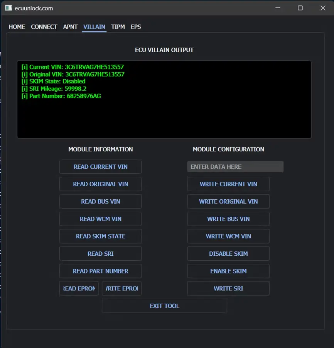Click the READ WCM VIN button
The height and width of the screenshot is (348, 334).
101,219
